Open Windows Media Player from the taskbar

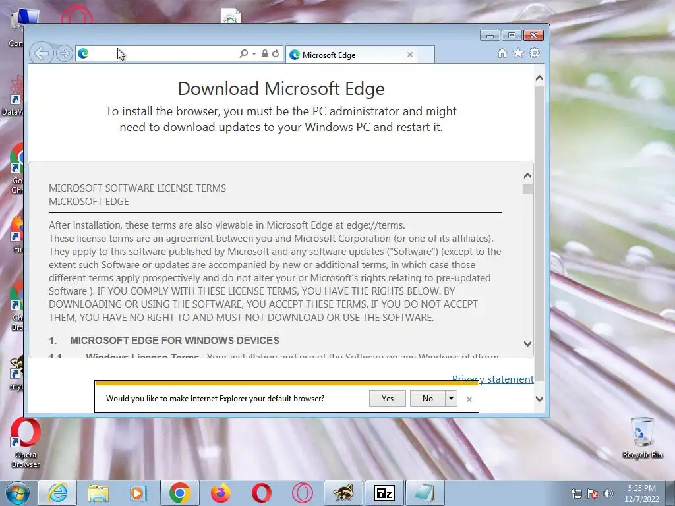[x=138, y=493]
